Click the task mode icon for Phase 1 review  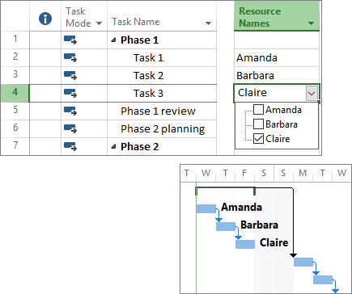pos(70,111)
